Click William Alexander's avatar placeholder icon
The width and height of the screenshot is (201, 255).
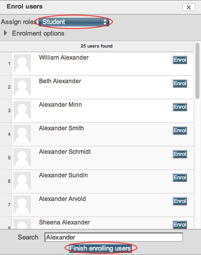point(22,63)
